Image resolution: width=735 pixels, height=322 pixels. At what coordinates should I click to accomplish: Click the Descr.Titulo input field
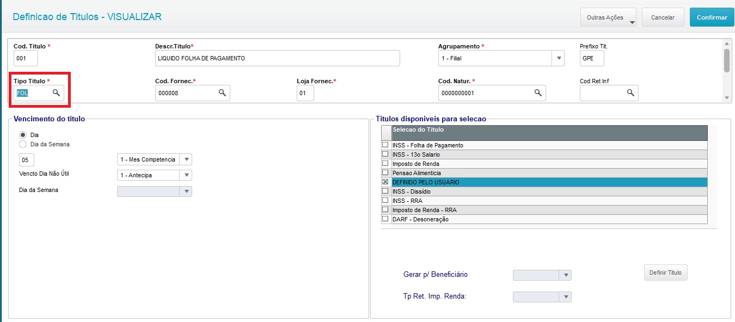[x=278, y=58]
